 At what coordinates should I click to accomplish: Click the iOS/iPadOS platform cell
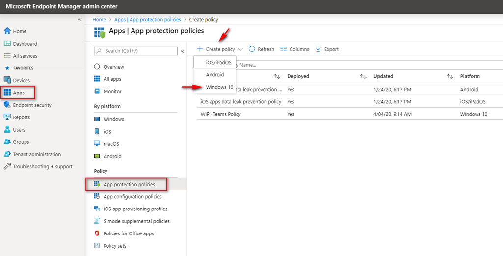click(x=473, y=101)
